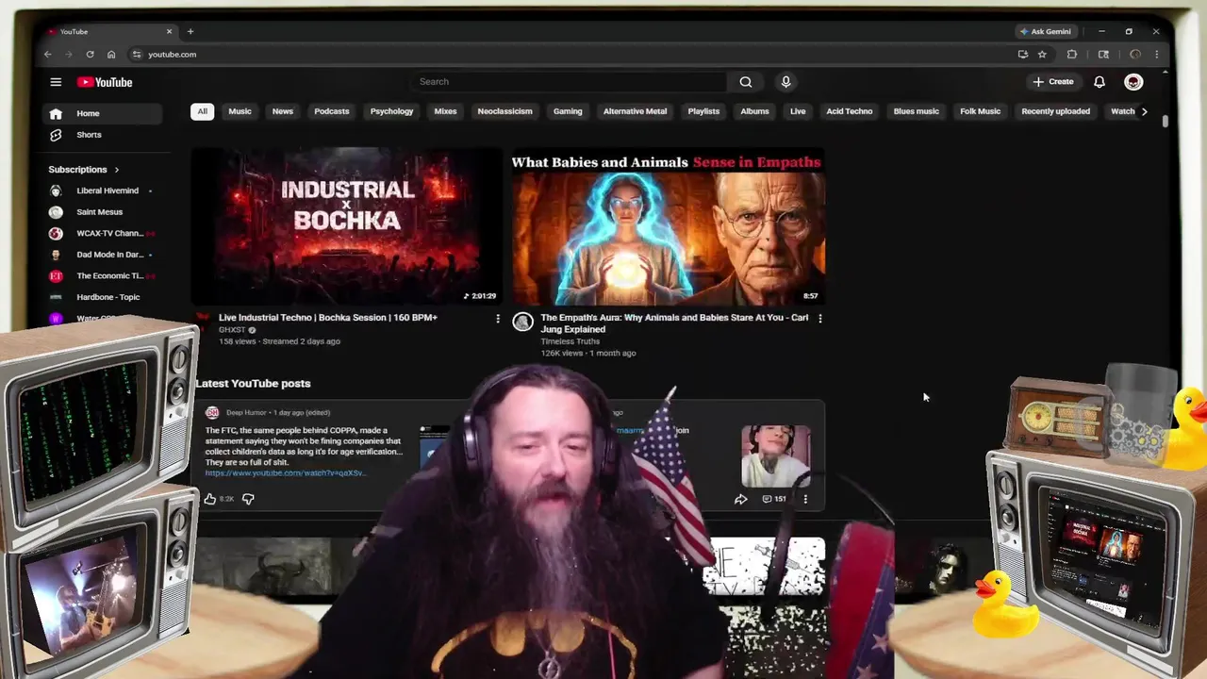1207x679 pixels.
Task: Click the search magnifier button
Action: click(746, 82)
